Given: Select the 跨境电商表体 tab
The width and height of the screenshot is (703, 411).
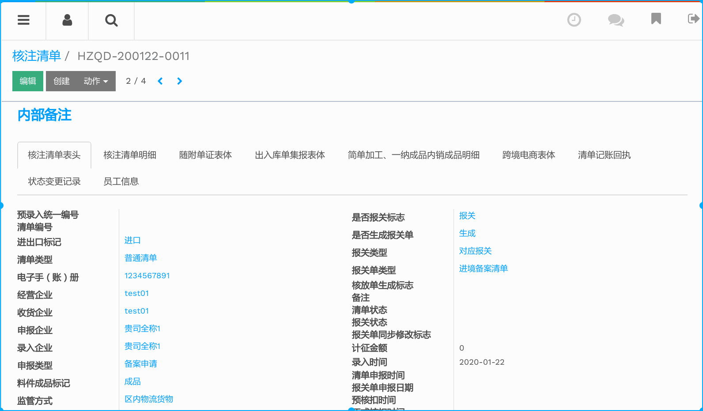Looking at the screenshot, I should [x=529, y=155].
